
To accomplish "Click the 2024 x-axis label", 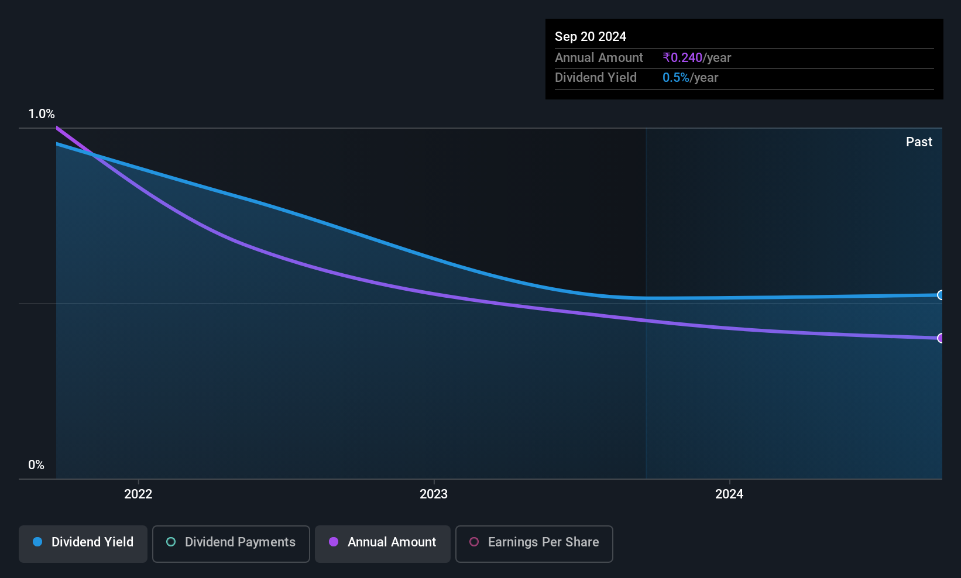I will tap(729, 494).
